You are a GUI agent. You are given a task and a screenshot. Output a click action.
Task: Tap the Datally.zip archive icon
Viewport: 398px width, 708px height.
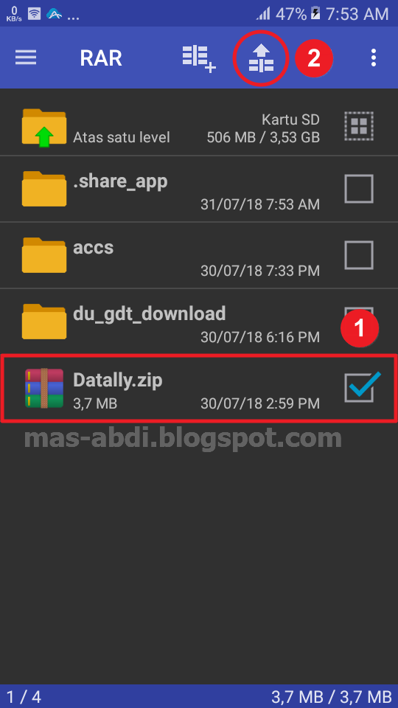pos(43,388)
